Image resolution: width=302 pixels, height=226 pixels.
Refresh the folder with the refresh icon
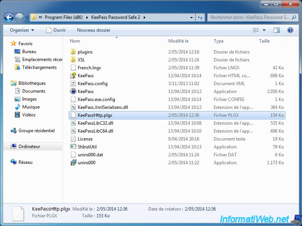coord(200,17)
